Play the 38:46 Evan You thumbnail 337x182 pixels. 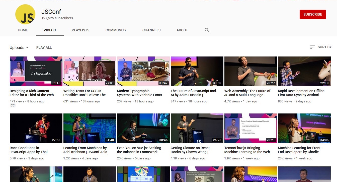pos(143,128)
